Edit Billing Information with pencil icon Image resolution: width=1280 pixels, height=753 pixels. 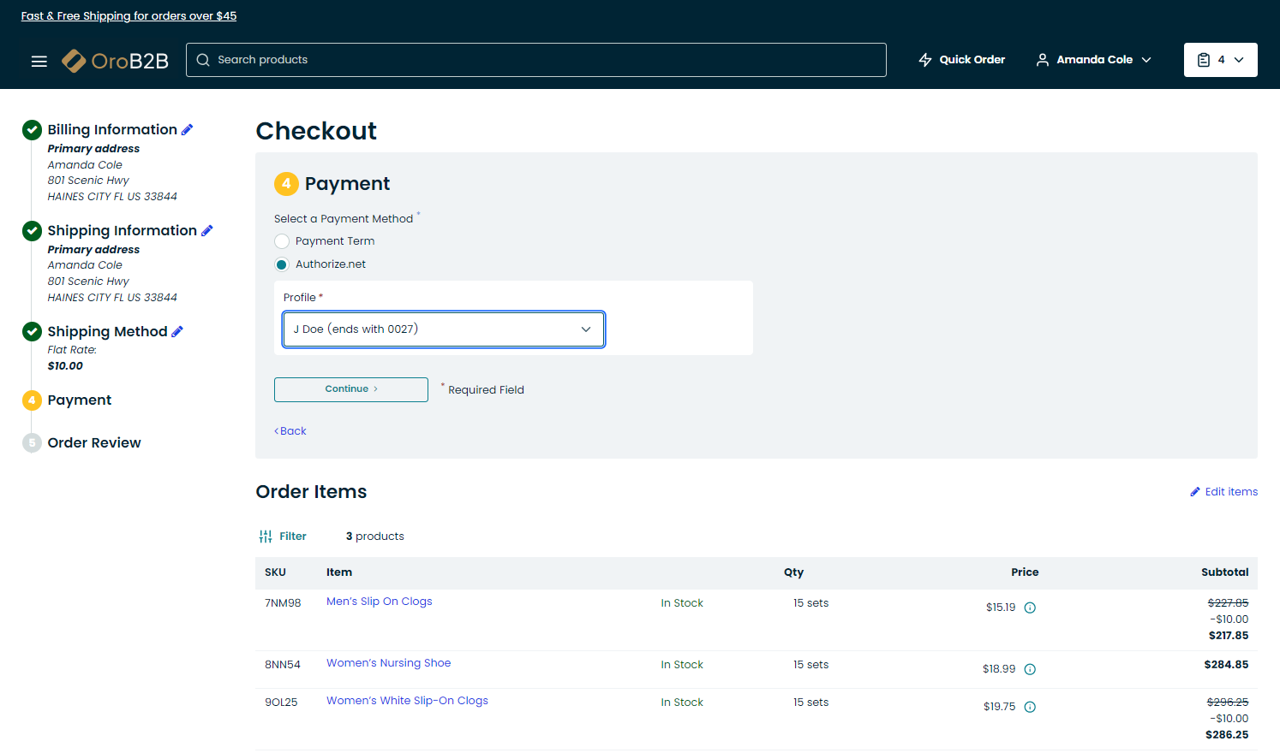tap(188, 130)
